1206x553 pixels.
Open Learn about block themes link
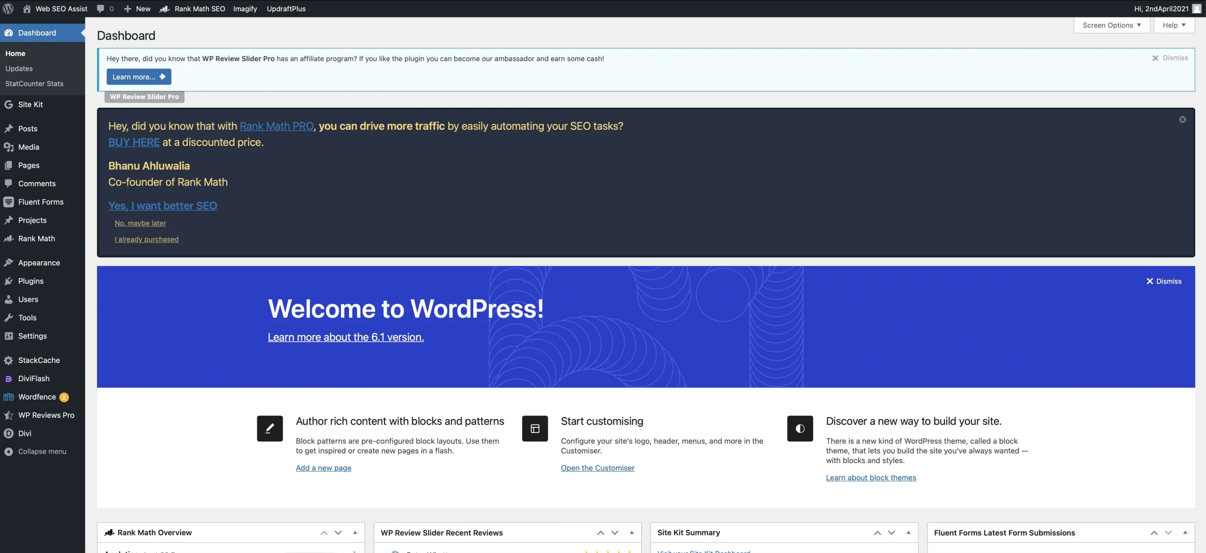(x=871, y=478)
